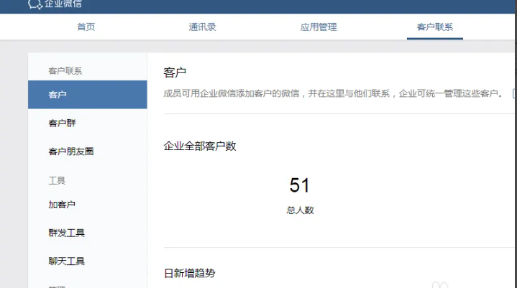Click the 客户 page title
The width and height of the screenshot is (517, 288).
pyautogui.click(x=175, y=73)
